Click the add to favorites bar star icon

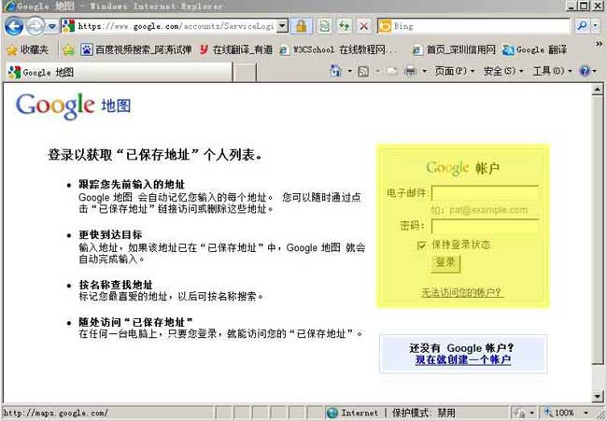point(68,49)
